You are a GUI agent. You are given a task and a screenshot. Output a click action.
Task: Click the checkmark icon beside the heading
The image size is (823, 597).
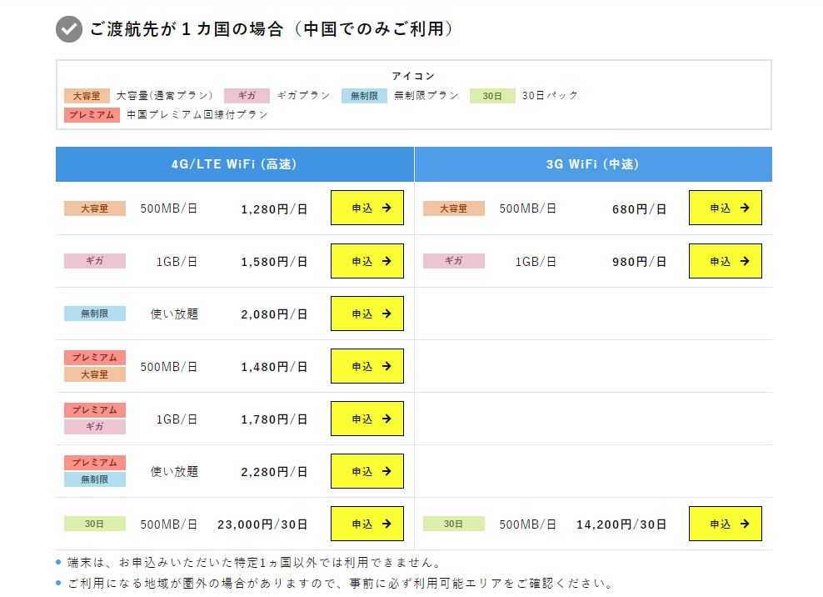(69, 29)
